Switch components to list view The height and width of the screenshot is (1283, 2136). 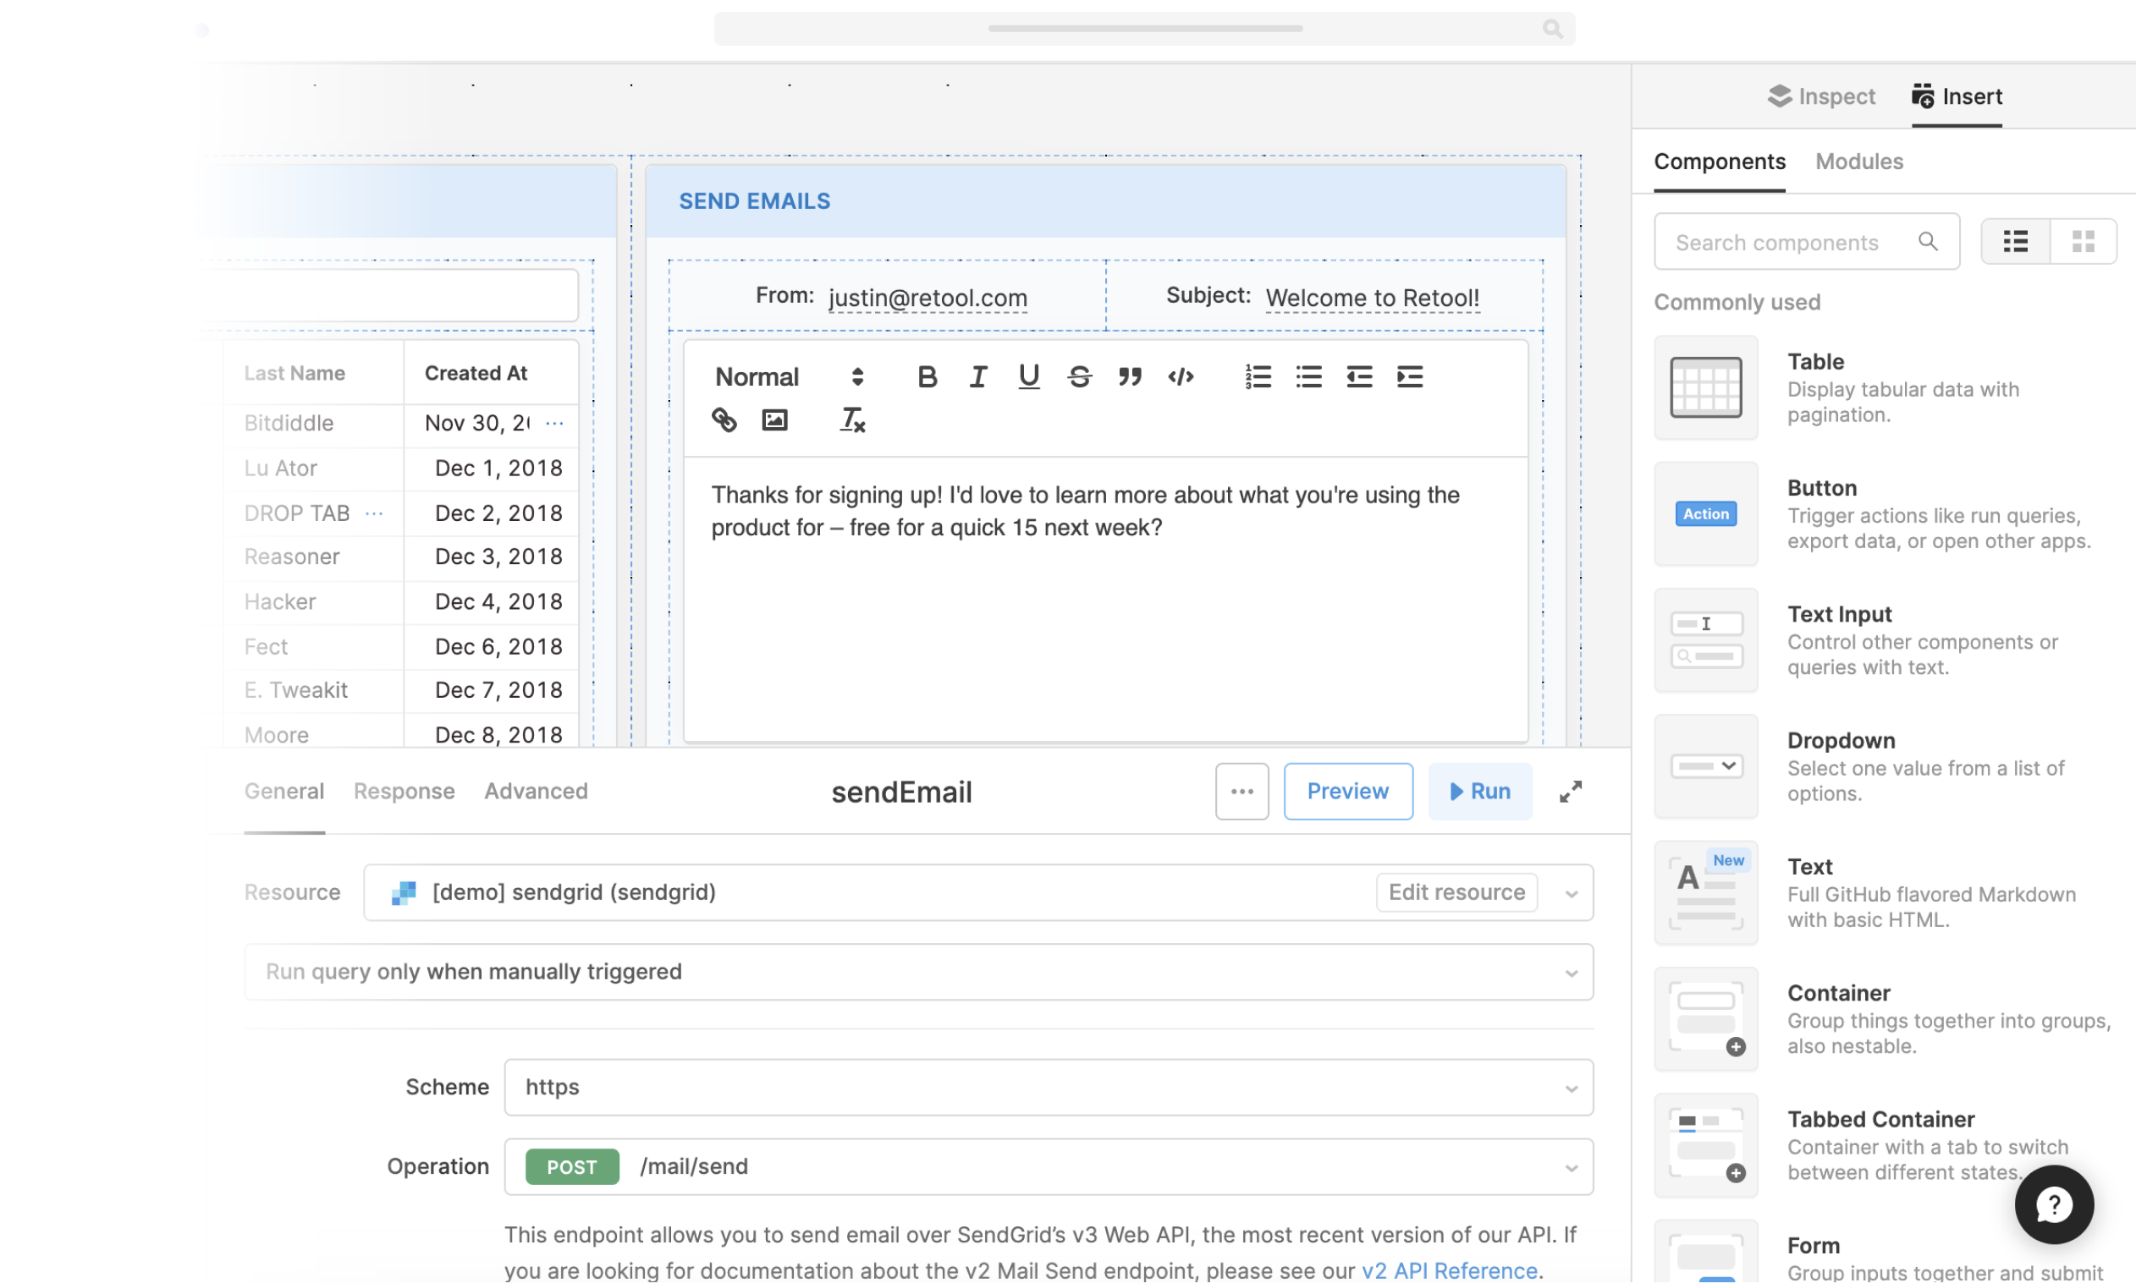click(2015, 241)
